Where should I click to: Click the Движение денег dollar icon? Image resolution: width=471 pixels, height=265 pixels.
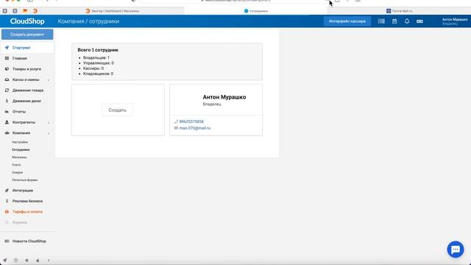[7, 101]
